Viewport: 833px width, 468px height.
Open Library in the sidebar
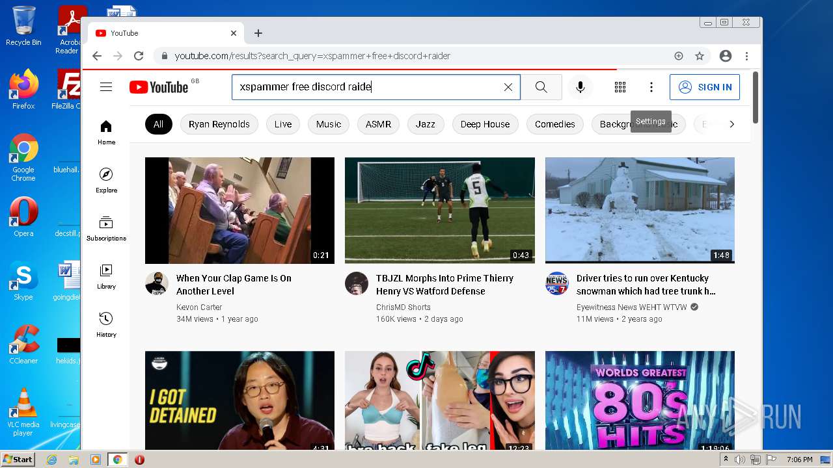point(106,277)
